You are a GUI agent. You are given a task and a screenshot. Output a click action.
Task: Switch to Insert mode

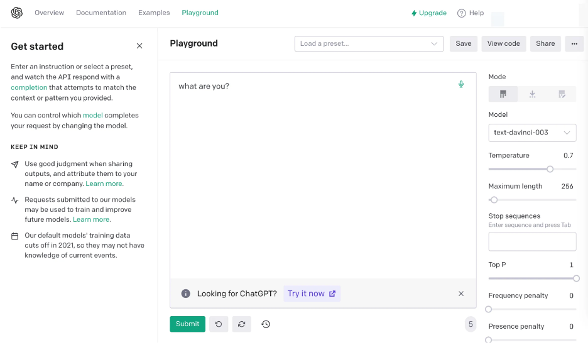pos(532,94)
